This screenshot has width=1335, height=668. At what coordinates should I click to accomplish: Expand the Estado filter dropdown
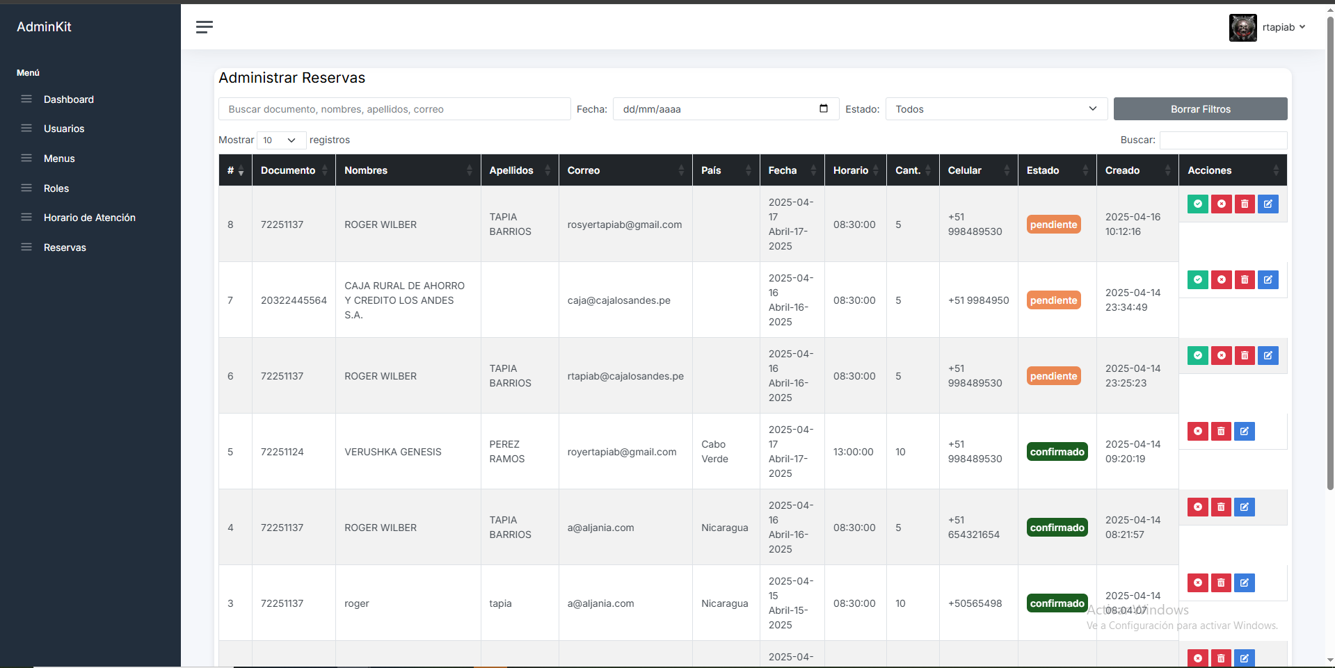(x=996, y=109)
